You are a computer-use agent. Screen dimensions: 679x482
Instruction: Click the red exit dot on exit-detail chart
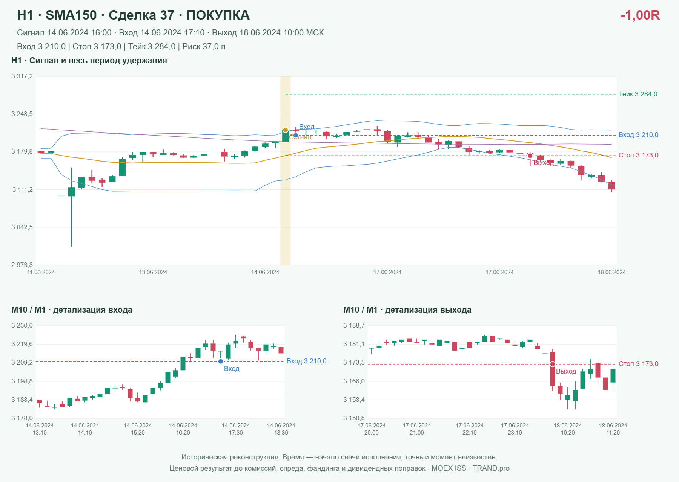[553, 364]
